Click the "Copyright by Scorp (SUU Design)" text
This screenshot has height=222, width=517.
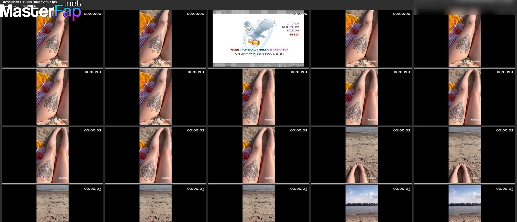[259, 54]
